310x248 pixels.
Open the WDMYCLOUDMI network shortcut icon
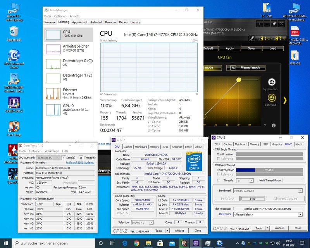click(x=294, y=12)
